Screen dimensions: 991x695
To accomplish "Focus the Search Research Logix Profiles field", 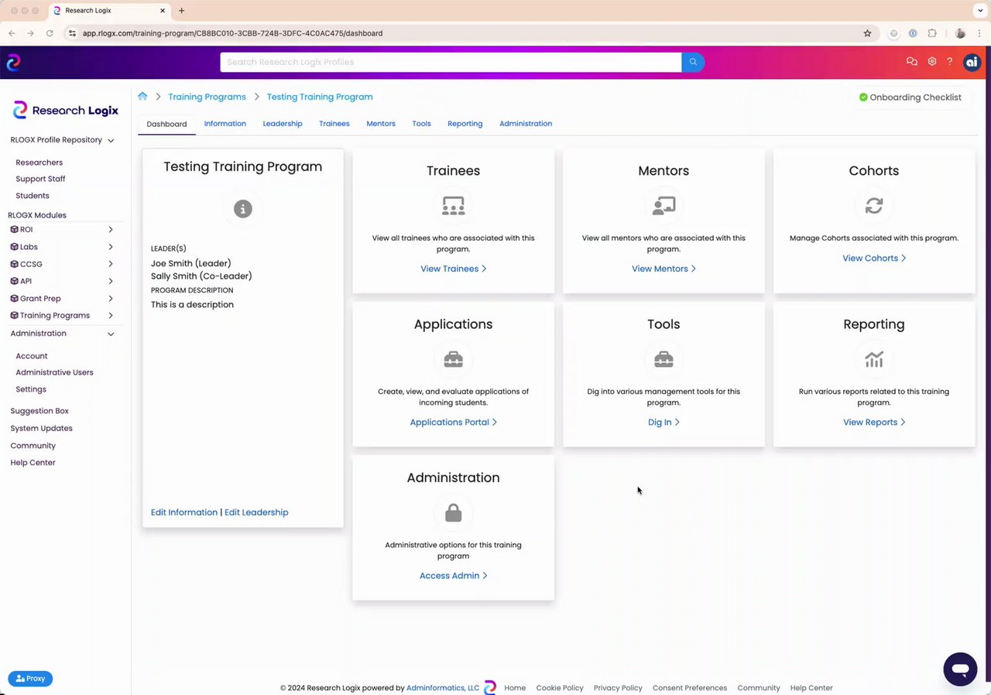I will pos(451,62).
